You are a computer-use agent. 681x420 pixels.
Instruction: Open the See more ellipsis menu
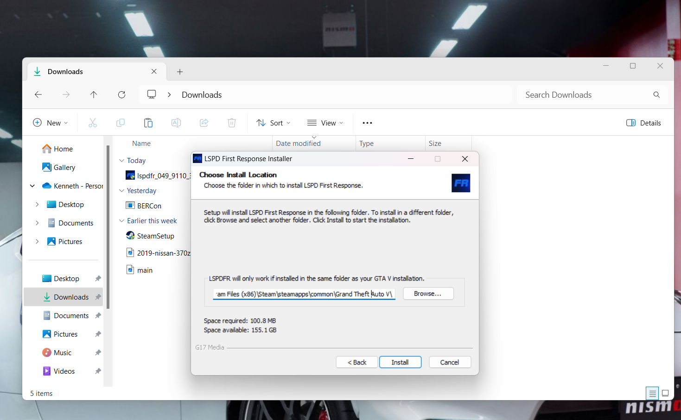367,123
